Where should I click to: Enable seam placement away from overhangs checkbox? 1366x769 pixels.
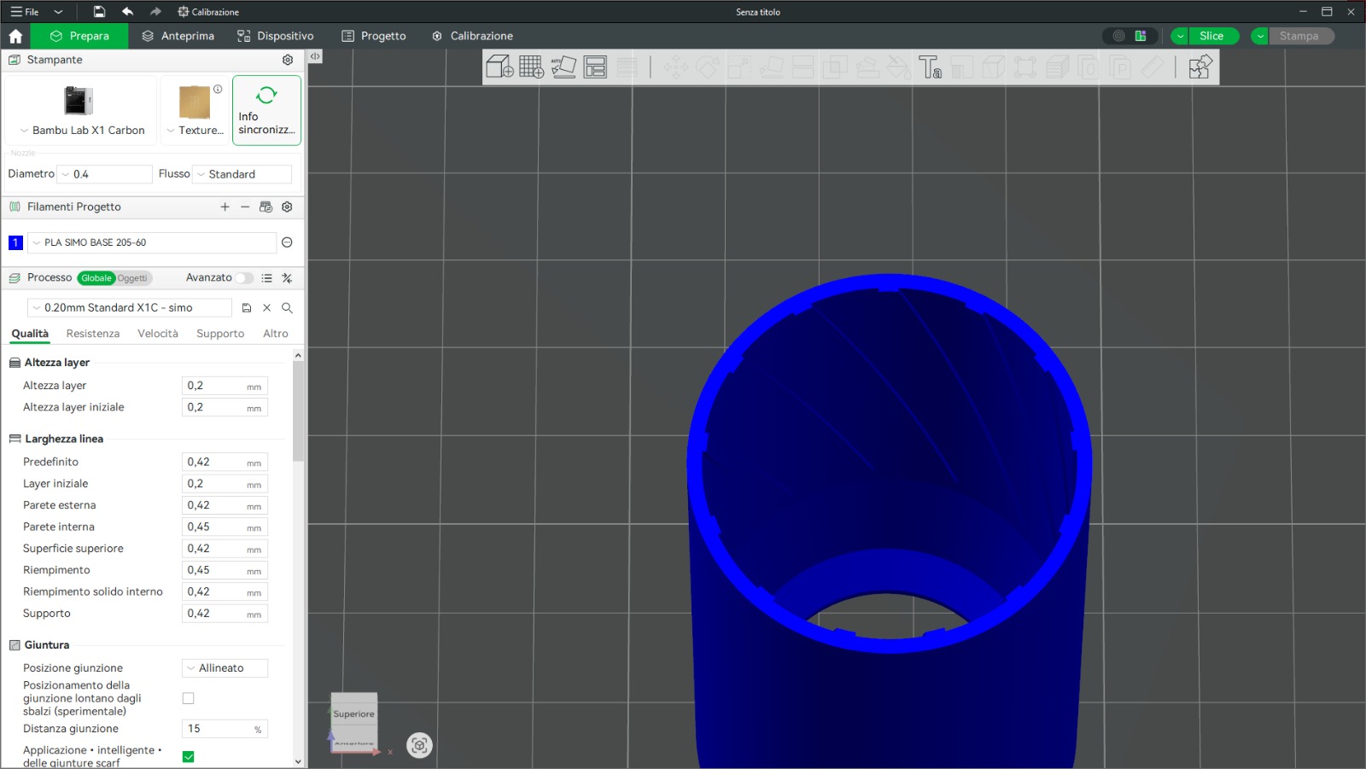click(189, 698)
